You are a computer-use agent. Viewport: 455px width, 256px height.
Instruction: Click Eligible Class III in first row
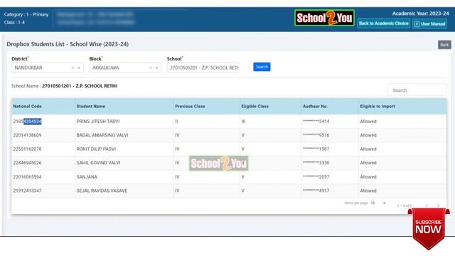[243, 122]
